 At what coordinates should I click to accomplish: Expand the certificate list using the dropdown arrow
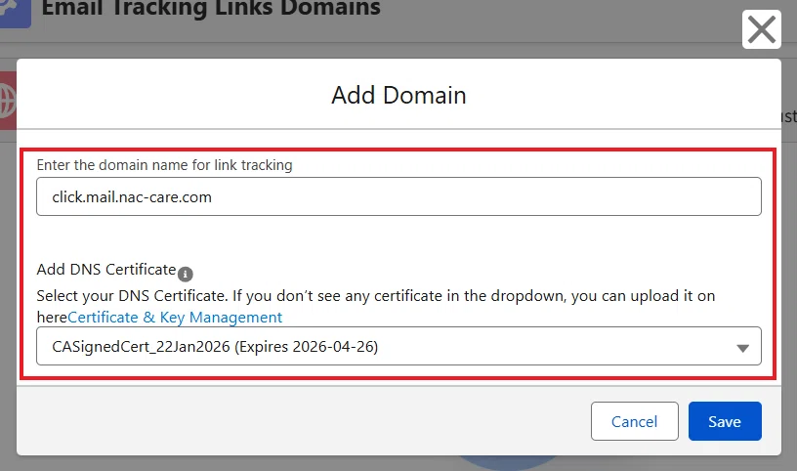click(742, 348)
